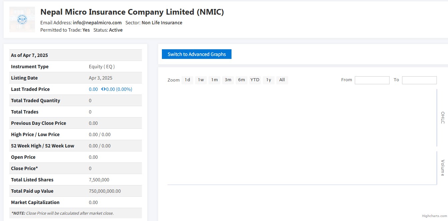Click the Permitted to Trade Yes value

[86, 30]
